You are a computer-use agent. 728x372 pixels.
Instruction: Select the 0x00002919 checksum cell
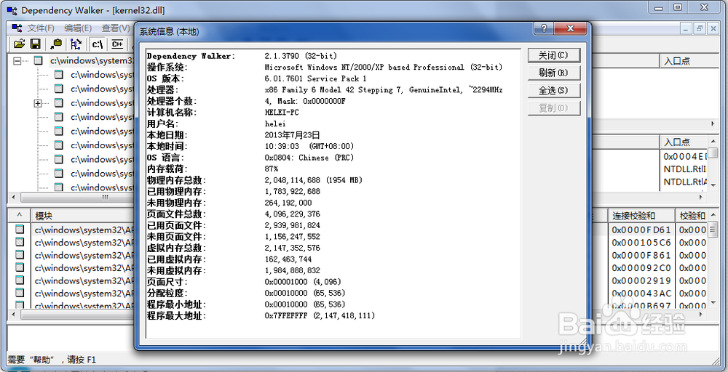[641, 280]
